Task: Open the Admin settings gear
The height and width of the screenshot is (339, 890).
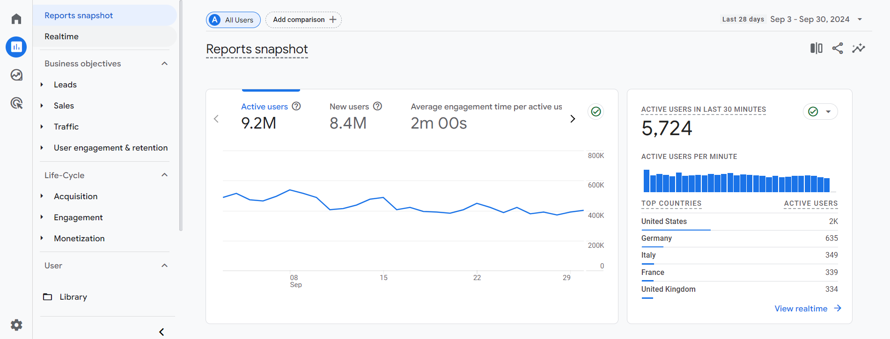Action: 16,325
